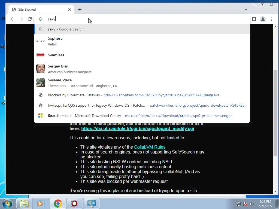Close the Site Blocked tab
The height and width of the screenshot is (209, 279).
coord(69,10)
